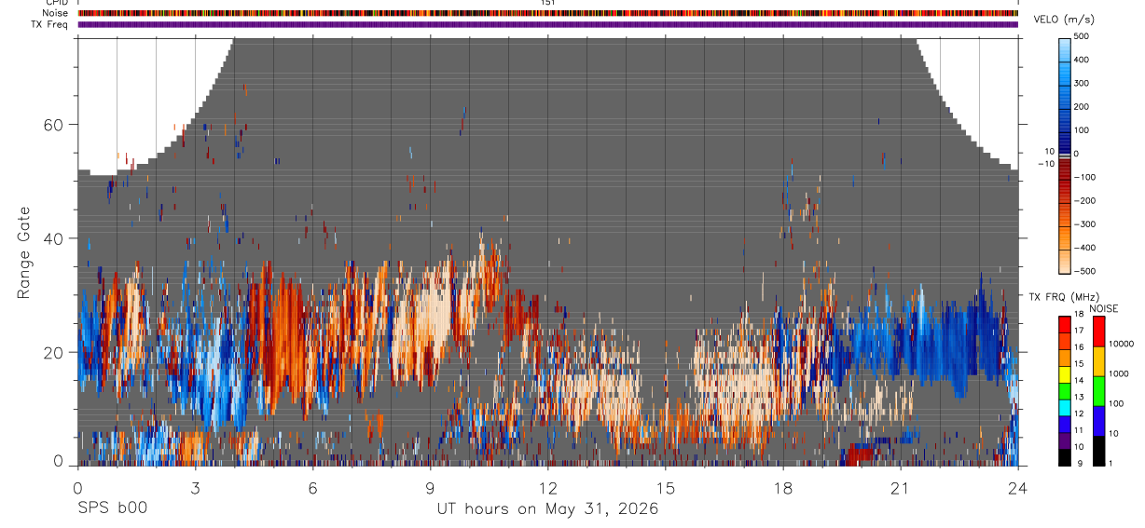Click the x-axis tick label 21
This screenshot has width=1145, height=528.
(901, 488)
